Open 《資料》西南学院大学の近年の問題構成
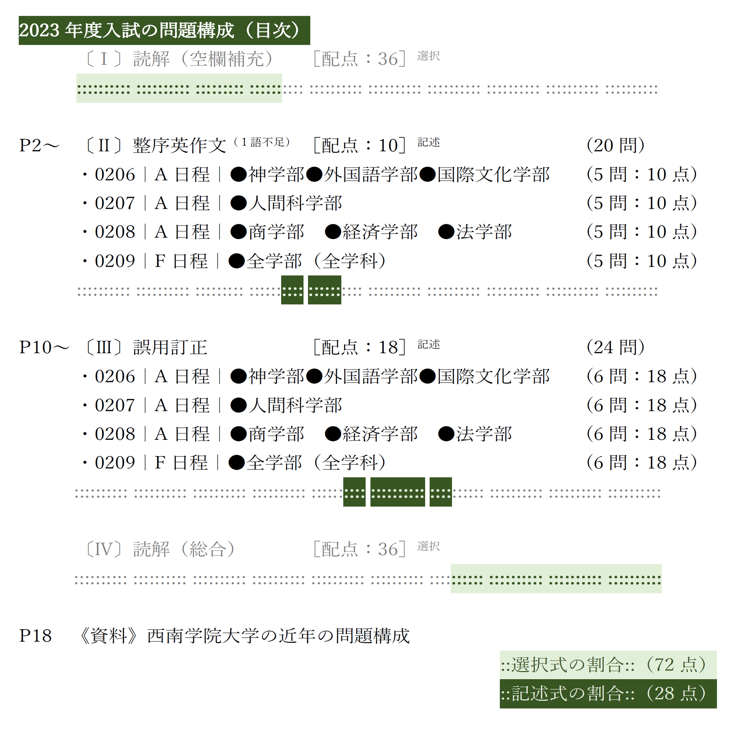 point(245,636)
